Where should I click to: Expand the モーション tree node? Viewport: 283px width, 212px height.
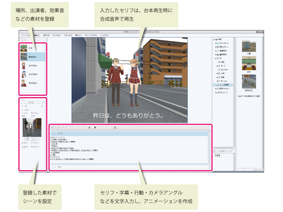218,80
